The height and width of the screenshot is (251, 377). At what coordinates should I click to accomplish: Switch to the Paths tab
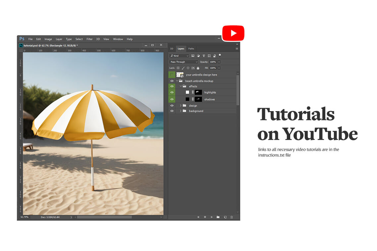click(191, 49)
